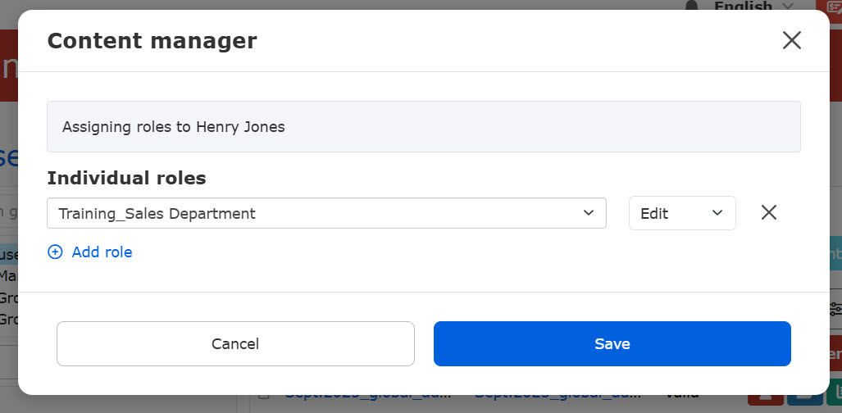Click the notification bell icon
842x413 pixels.
click(693, 7)
